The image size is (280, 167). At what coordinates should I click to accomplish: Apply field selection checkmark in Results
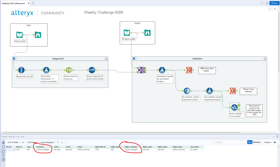coord(23,142)
